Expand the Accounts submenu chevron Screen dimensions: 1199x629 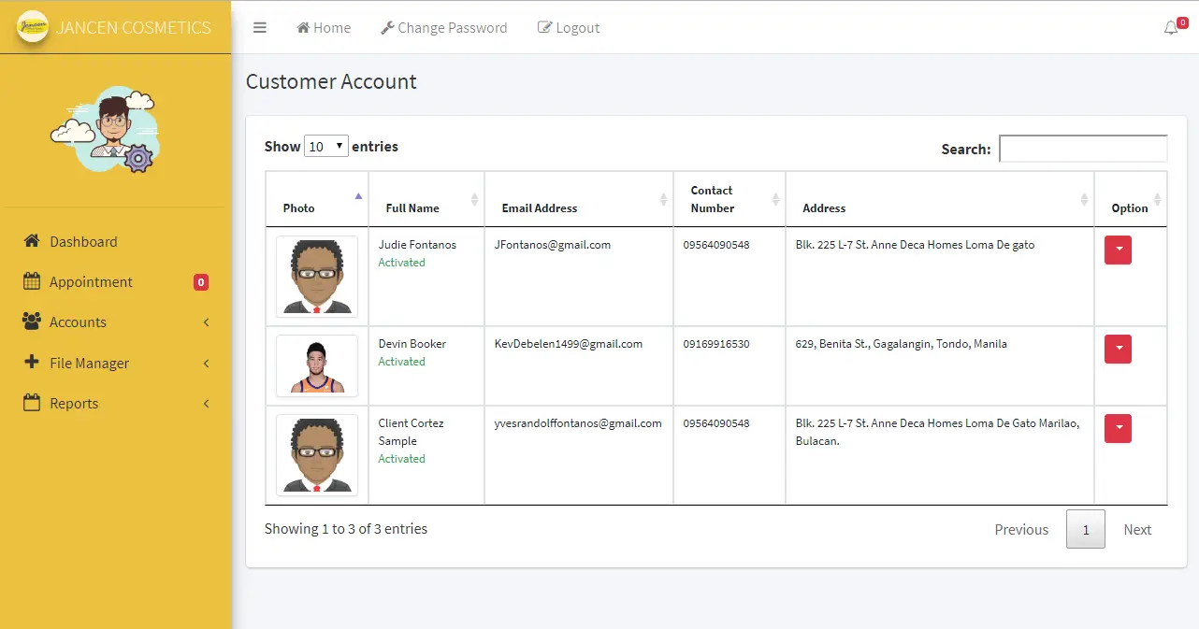[x=206, y=322]
